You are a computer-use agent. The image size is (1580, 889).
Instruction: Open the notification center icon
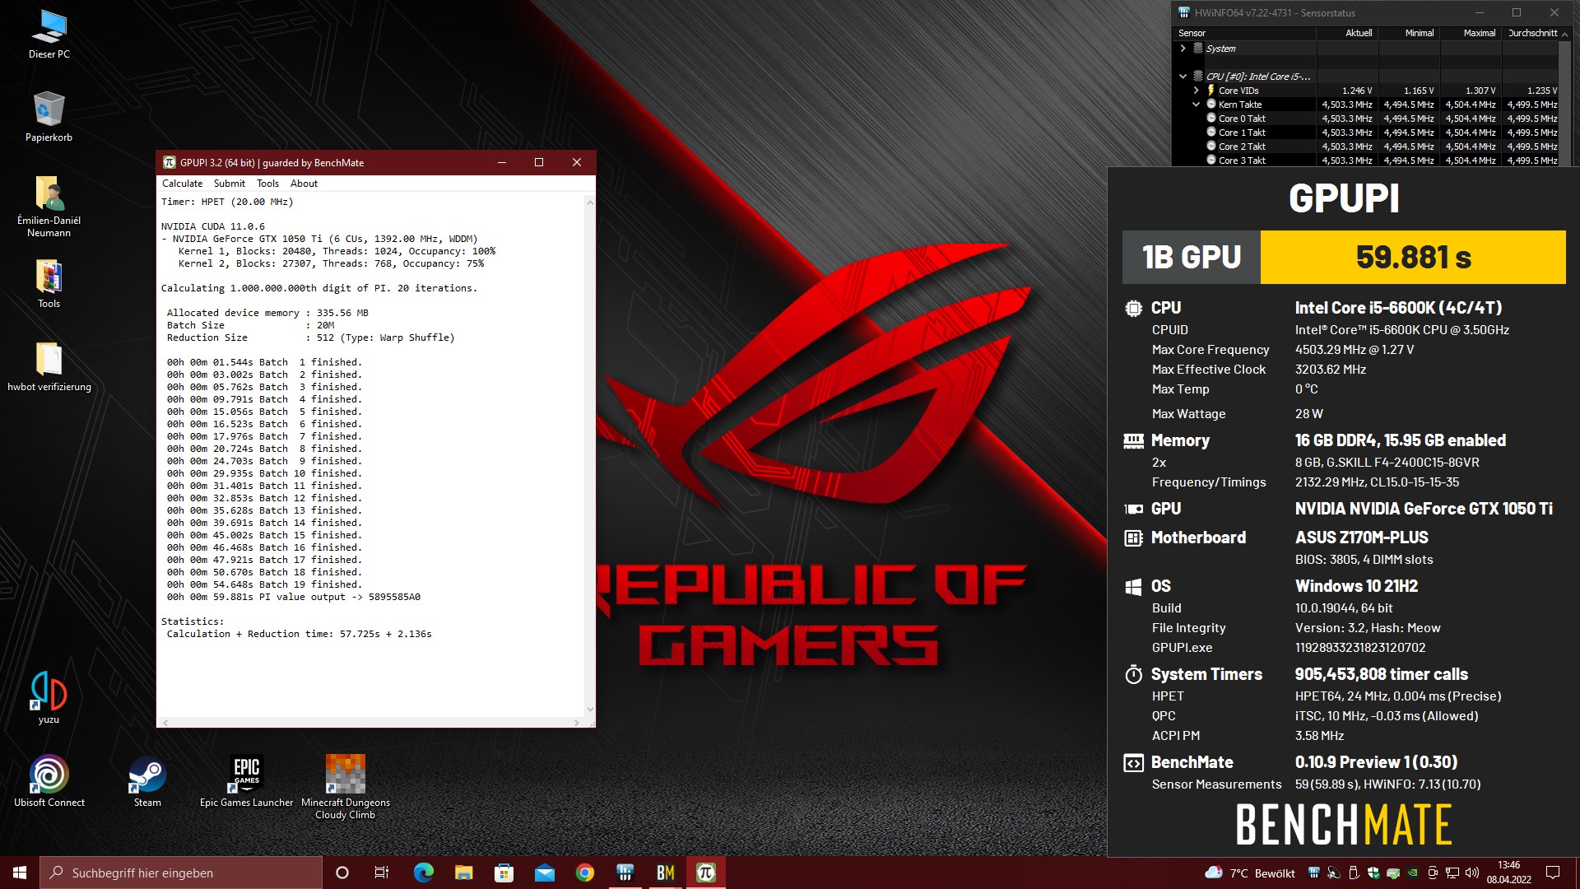(1553, 873)
